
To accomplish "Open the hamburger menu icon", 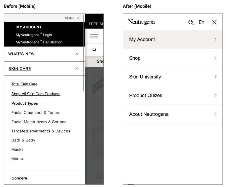I will pos(94,36).
